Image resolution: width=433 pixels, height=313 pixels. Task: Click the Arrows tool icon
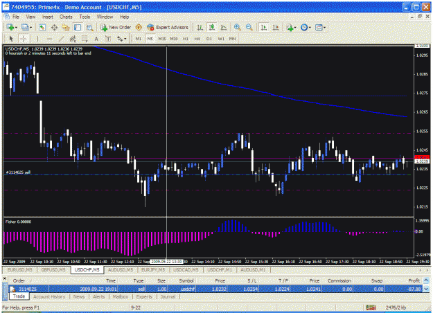point(120,39)
